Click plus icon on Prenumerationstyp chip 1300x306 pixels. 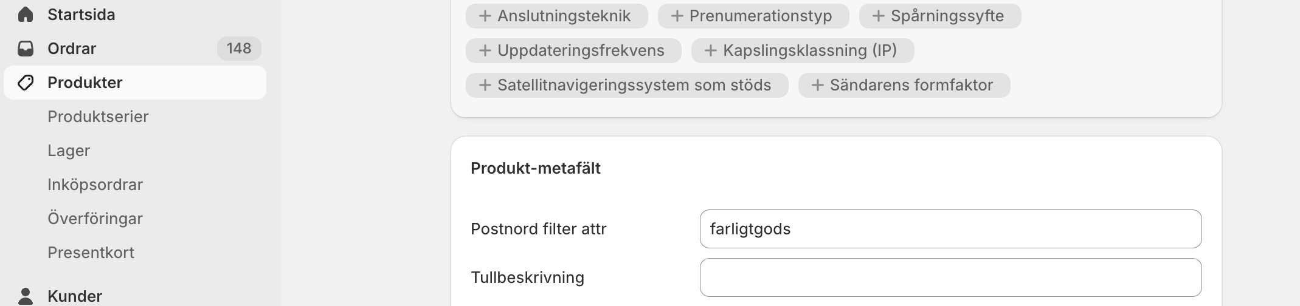point(677,16)
